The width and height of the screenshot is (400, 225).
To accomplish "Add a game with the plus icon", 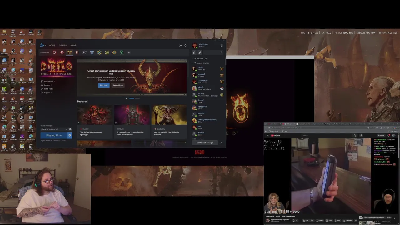I will pos(129,52).
